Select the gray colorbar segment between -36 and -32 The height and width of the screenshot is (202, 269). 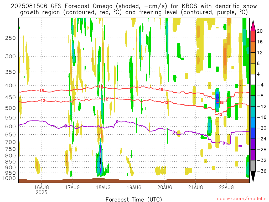point(253,166)
